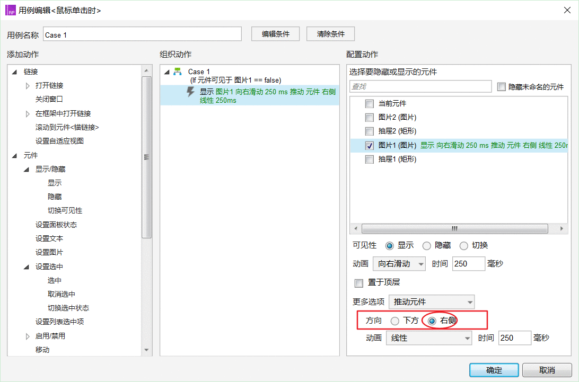Uncheck the 图片1 (图片) checkbox
579x382 pixels.
[x=369, y=145]
